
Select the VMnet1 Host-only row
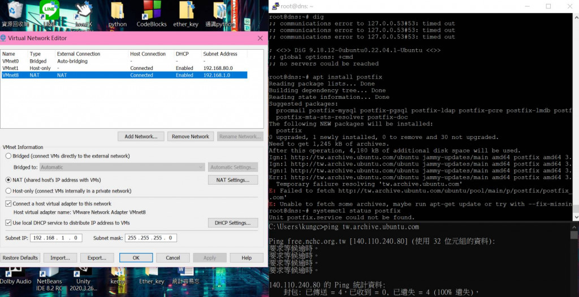point(124,68)
